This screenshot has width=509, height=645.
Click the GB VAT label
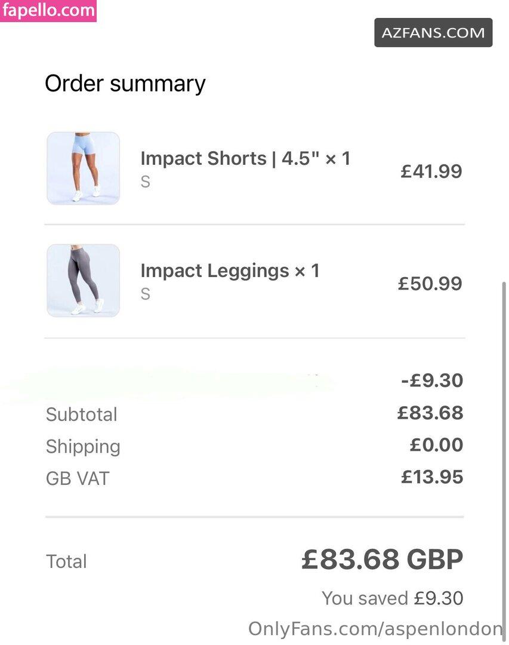pyautogui.click(x=78, y=478)
